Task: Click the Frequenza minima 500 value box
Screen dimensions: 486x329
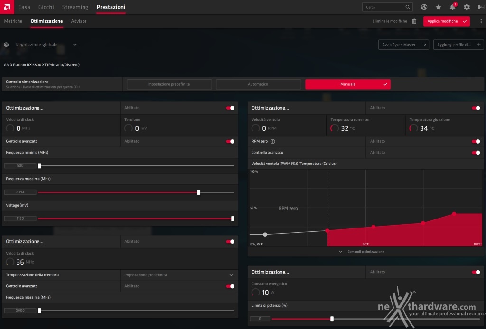Action: click(x=20, y=166)
